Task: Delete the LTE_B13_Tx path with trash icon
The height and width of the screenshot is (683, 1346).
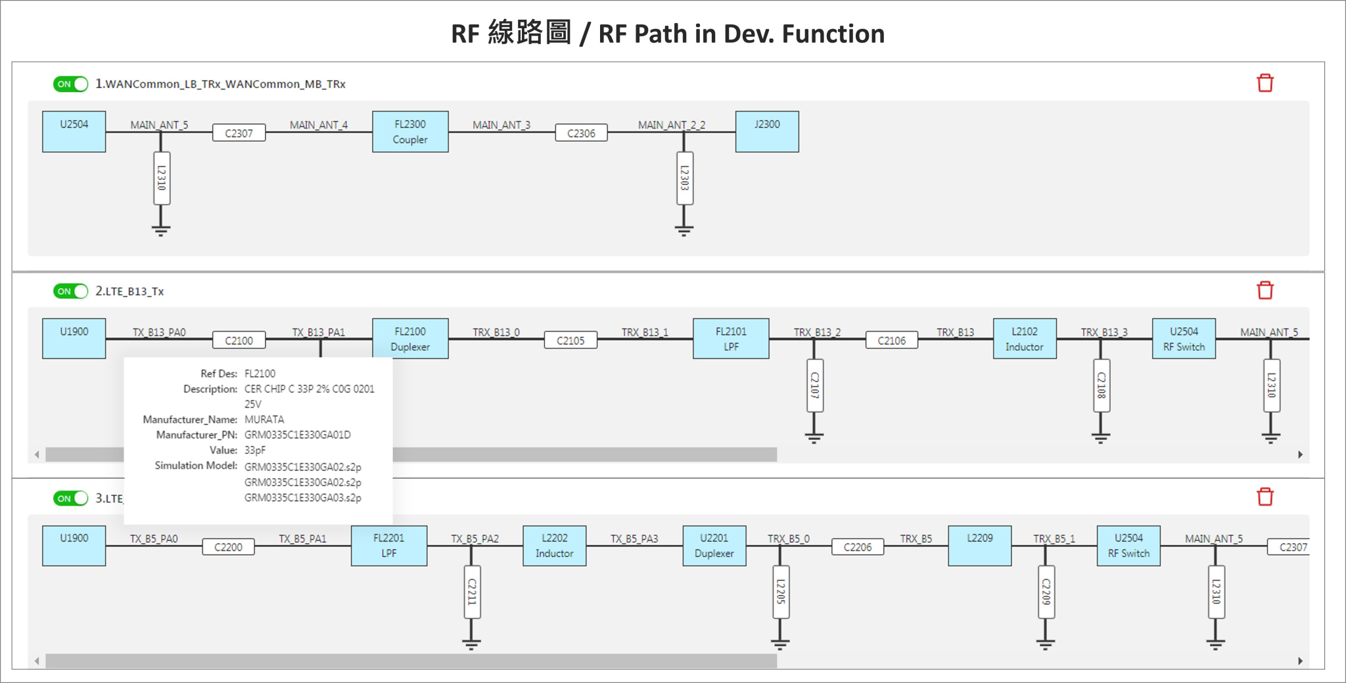Action: pyautogui.click(x=1265, y=290)
